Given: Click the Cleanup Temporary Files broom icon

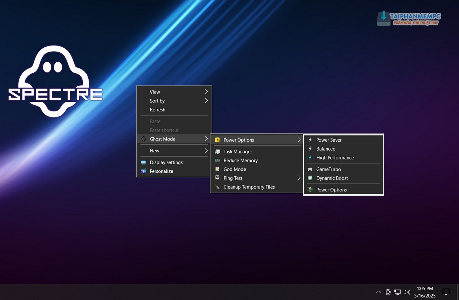Looking at the screenshot, I should [217, 187].
